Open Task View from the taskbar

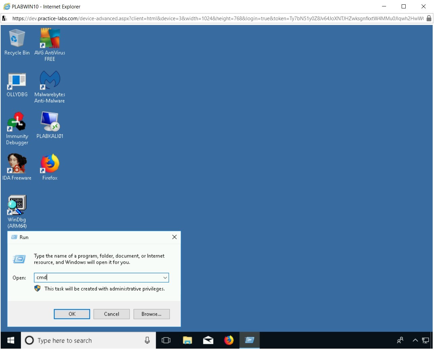click(166, 340)
